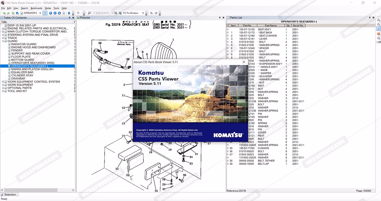
Task: Click the highlighted cart icon in right sidebar
Action: pos(378,29)
